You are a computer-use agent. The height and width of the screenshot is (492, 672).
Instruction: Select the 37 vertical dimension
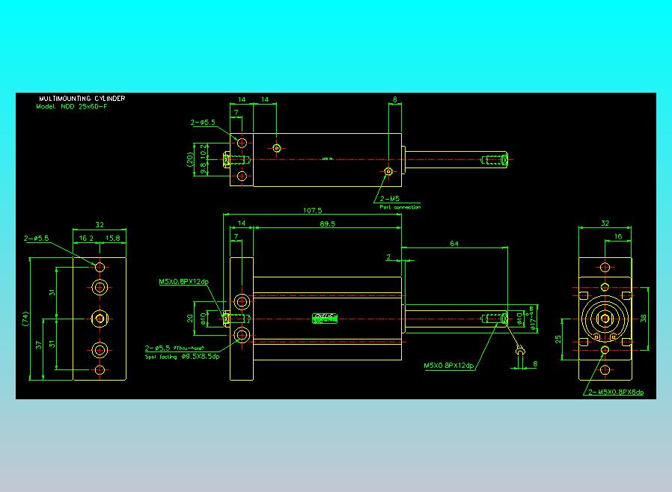click(x=39, y=345)
